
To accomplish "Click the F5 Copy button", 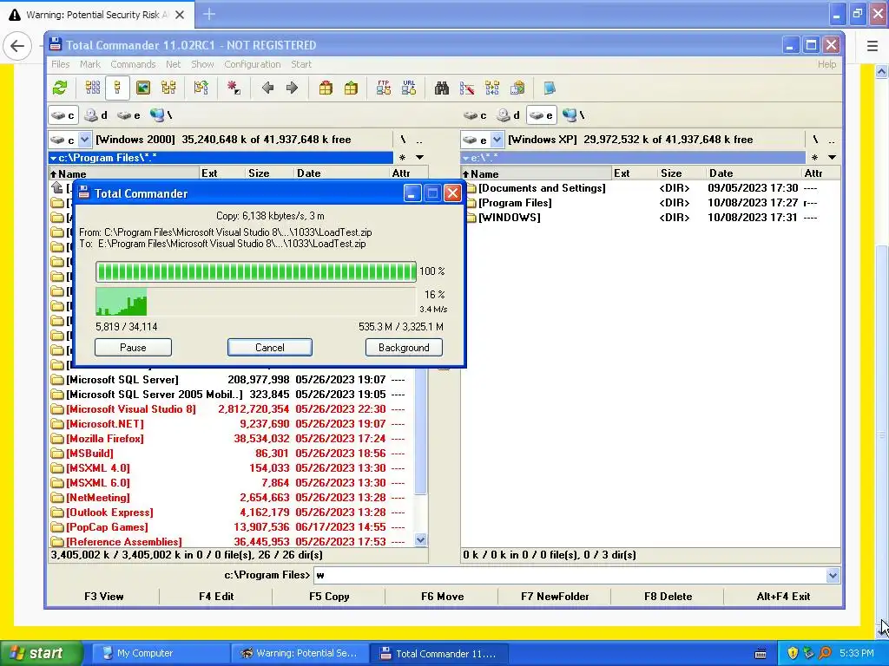I will (x=329, y=597).
